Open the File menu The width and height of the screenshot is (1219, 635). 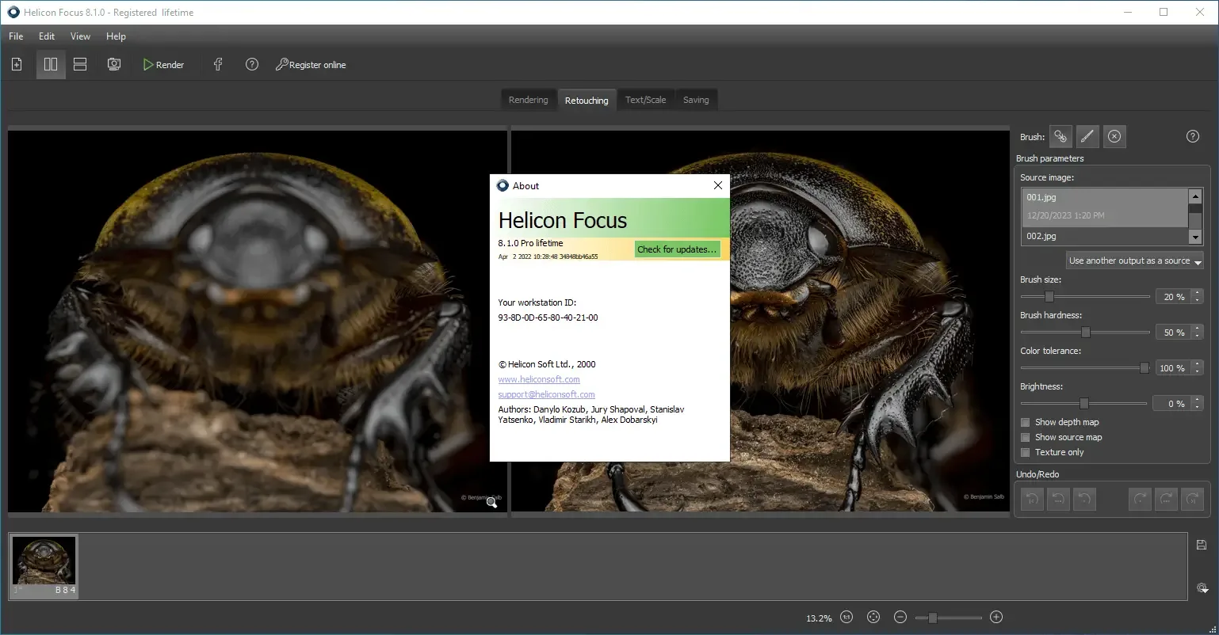(16, 36)
